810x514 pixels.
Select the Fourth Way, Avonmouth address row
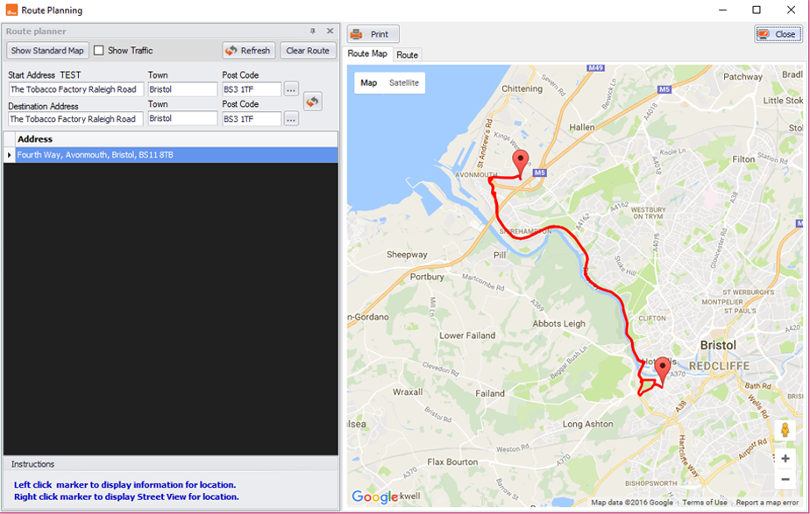pos(177,155)
